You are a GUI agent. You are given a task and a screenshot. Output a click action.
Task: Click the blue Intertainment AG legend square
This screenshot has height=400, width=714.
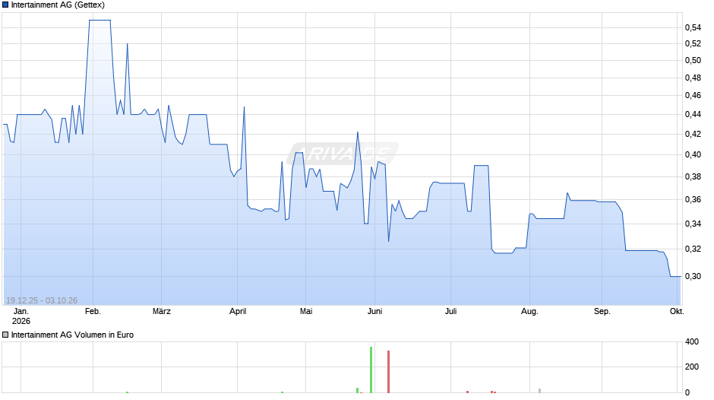click(x=5, y=5)
